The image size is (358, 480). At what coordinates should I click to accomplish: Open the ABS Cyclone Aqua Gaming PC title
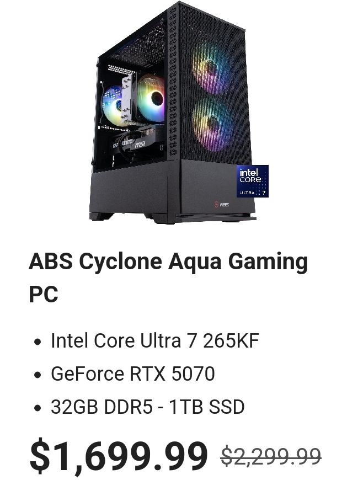tap(168, 278)
